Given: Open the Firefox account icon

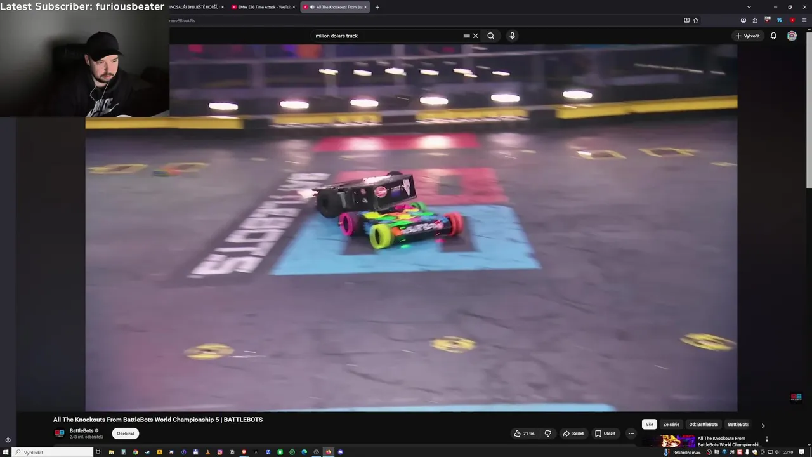Looking at the screenshot, I should pyautogui.click(x=743, y=20).
